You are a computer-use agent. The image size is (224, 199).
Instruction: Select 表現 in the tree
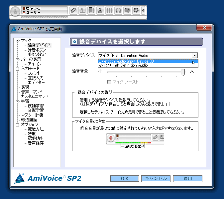tap(25, 87)
